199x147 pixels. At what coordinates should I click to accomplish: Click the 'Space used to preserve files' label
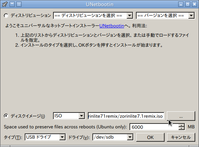click(65, 127)
